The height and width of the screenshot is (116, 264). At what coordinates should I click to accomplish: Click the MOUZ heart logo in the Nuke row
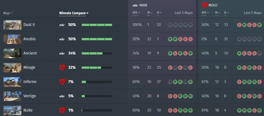point(62,110)
